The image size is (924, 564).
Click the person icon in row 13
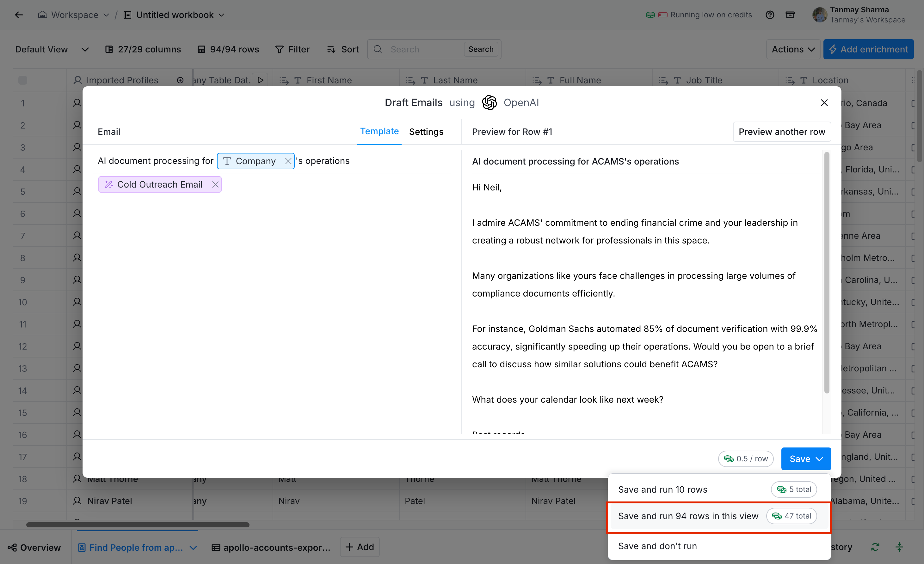pyautogui.click(x=77, y=368)
